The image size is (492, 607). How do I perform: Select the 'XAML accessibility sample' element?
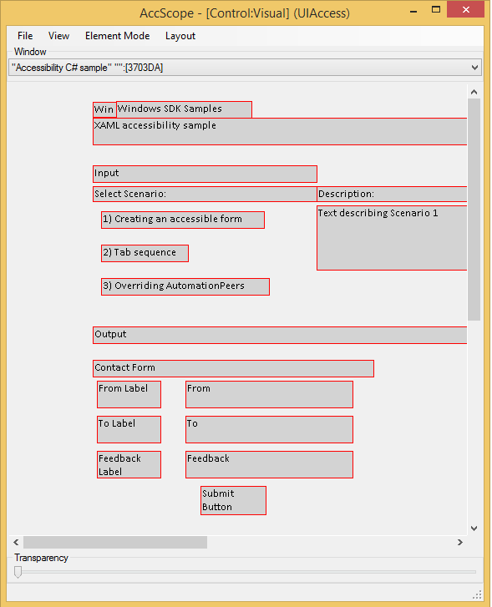coord(280,132)
